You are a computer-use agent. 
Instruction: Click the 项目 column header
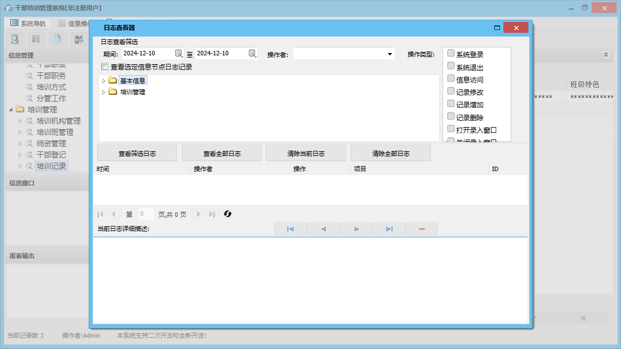(420, 169)
